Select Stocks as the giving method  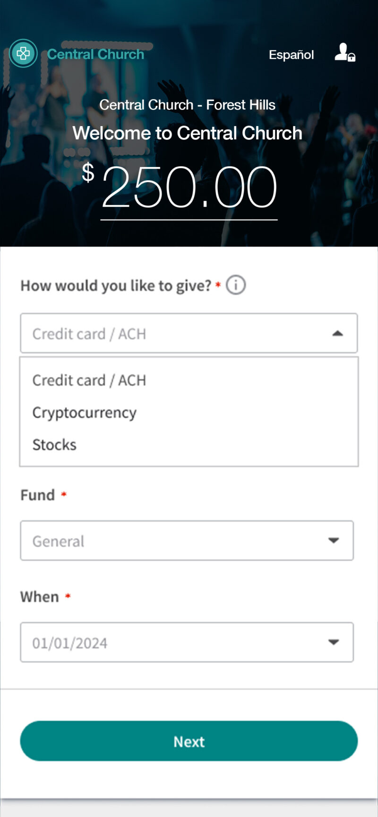point(54,444)
